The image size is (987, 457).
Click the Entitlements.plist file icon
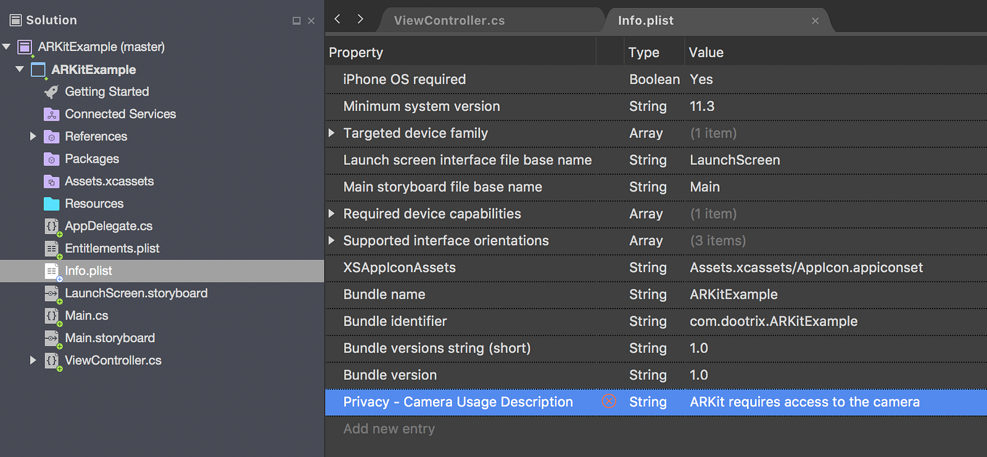52,248
